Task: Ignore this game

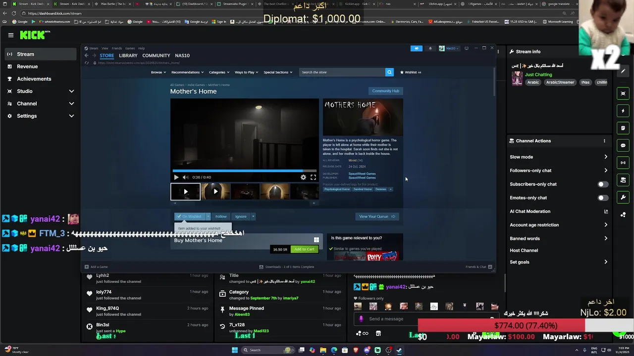Action: tap(241, 217)
